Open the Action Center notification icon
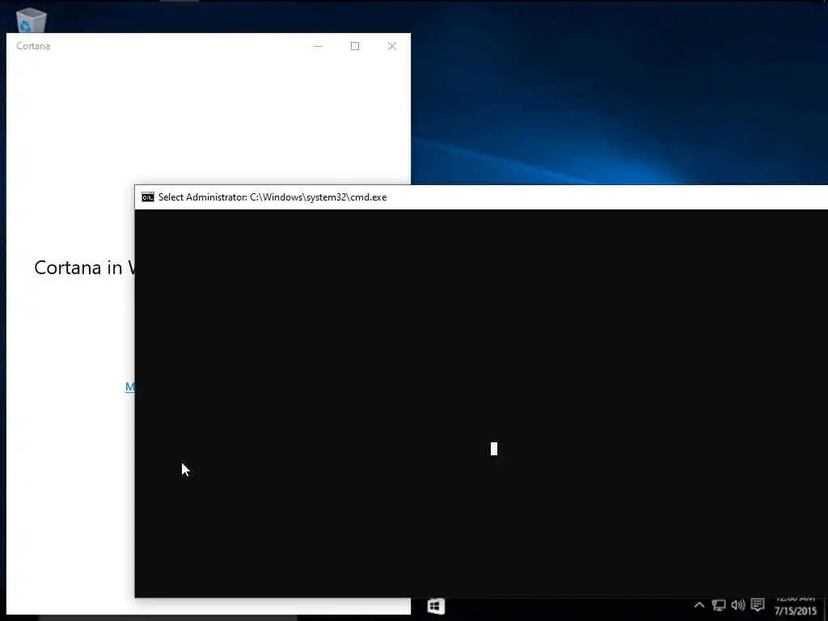 [x=758, y=605]
